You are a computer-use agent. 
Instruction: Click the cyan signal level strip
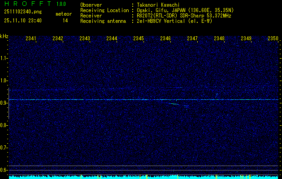(x=134, y=177)
